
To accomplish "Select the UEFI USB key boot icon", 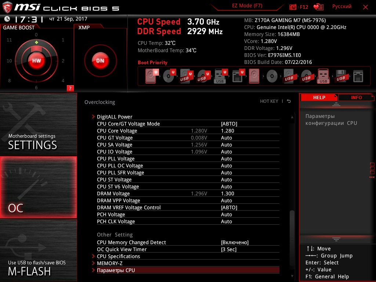I will 221,76.
